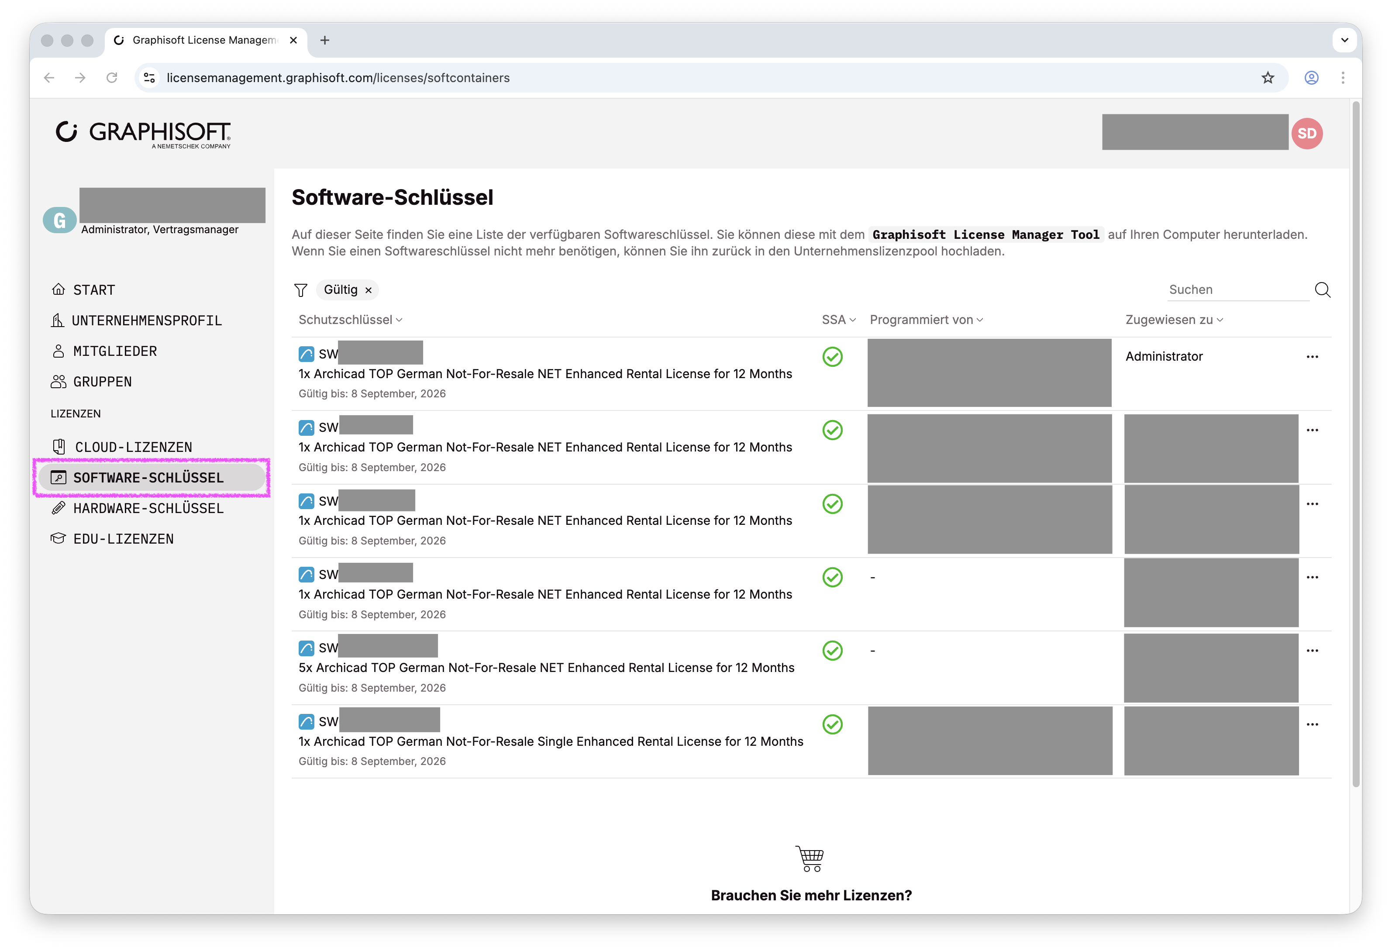Open the site information icon in address bar
The image size is (1392, 951).
pyautogui.click(x=150, y=78)
